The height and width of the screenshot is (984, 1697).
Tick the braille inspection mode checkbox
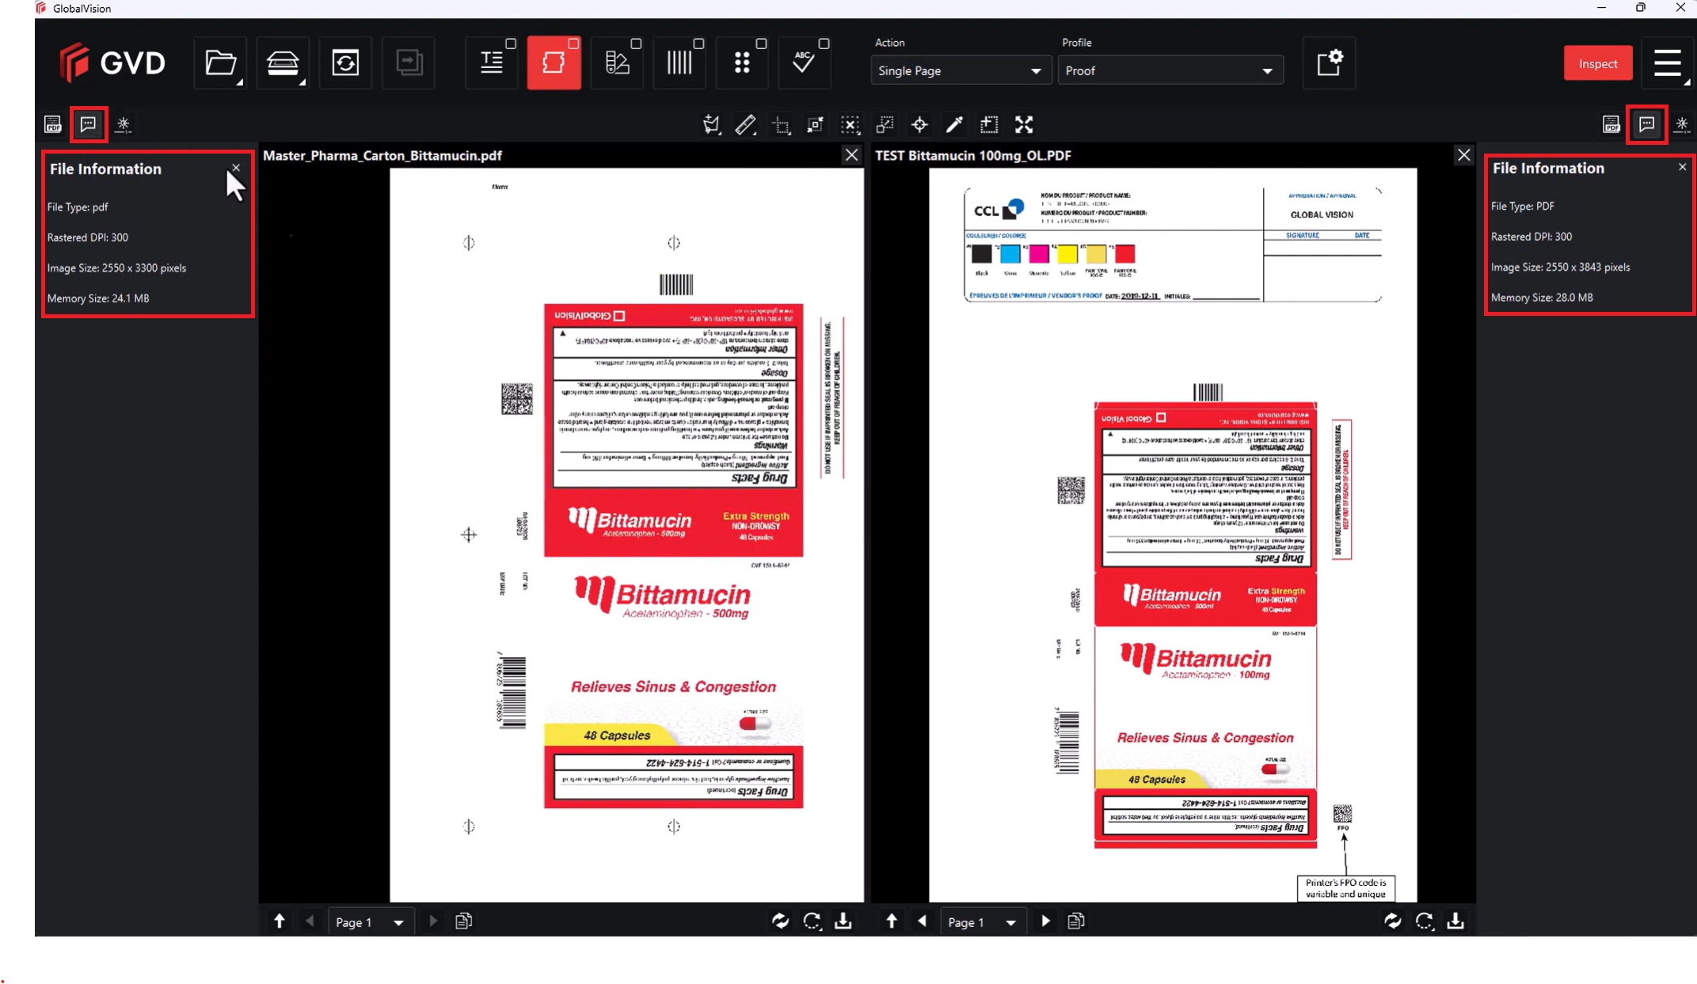coord(761,44)
